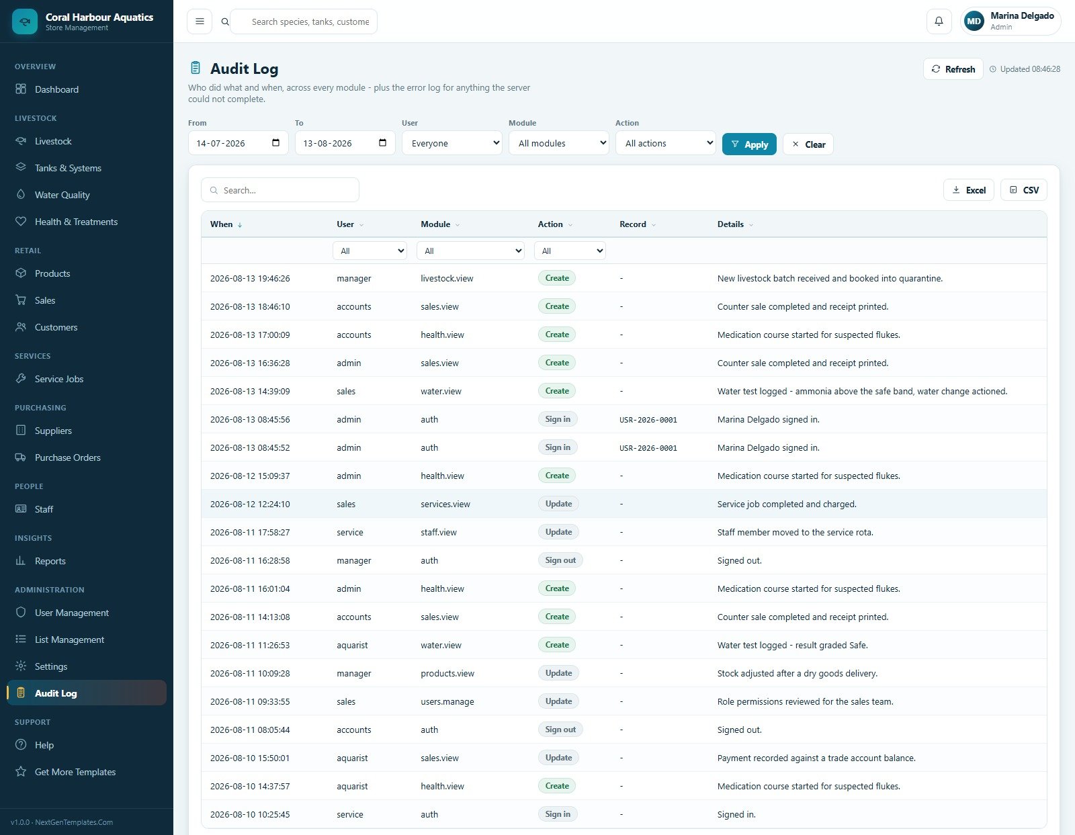Click the Reports bar chart icon
Viewport: 1075px width, 835px height.
point(21,561)
